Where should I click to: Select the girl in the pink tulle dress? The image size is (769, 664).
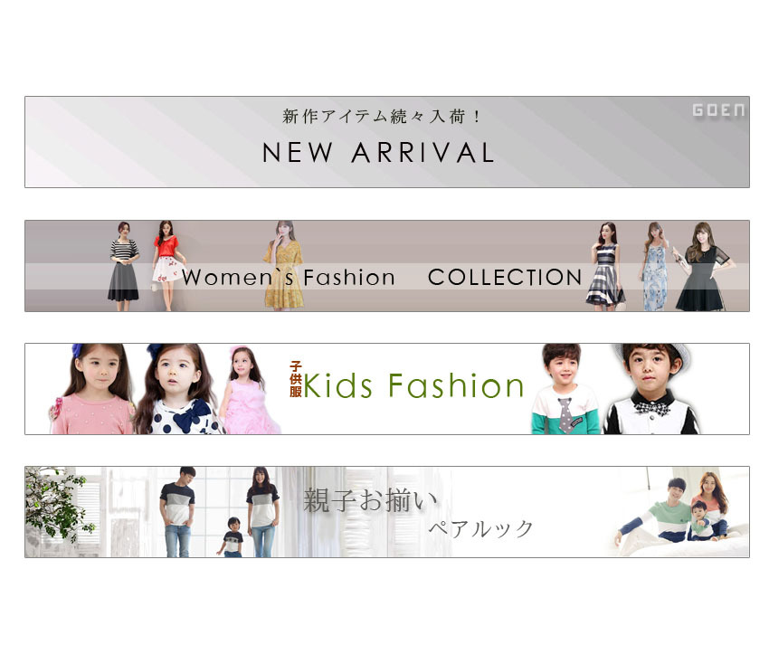pos(249,390)
